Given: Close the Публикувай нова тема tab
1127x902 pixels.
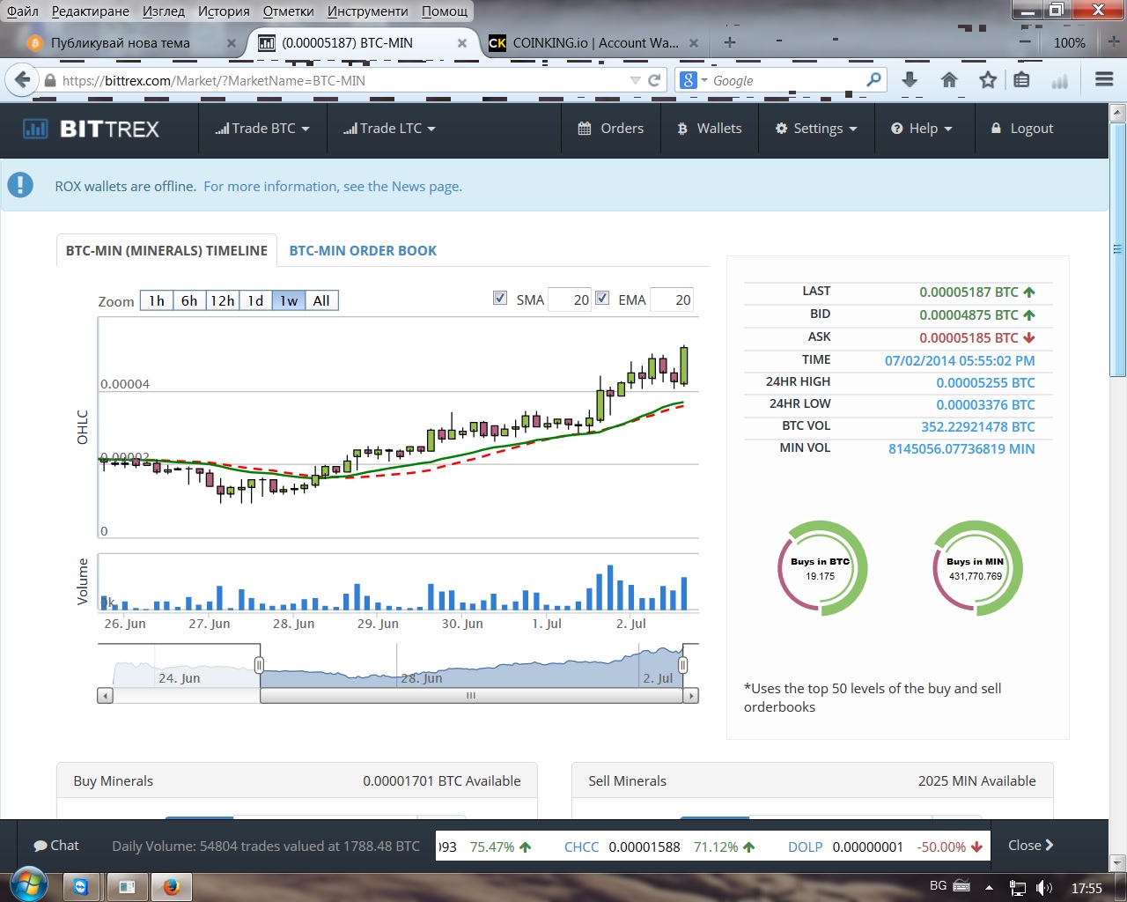Looking at the screenshot, I should pyautogui.click(x=232, y=42).
